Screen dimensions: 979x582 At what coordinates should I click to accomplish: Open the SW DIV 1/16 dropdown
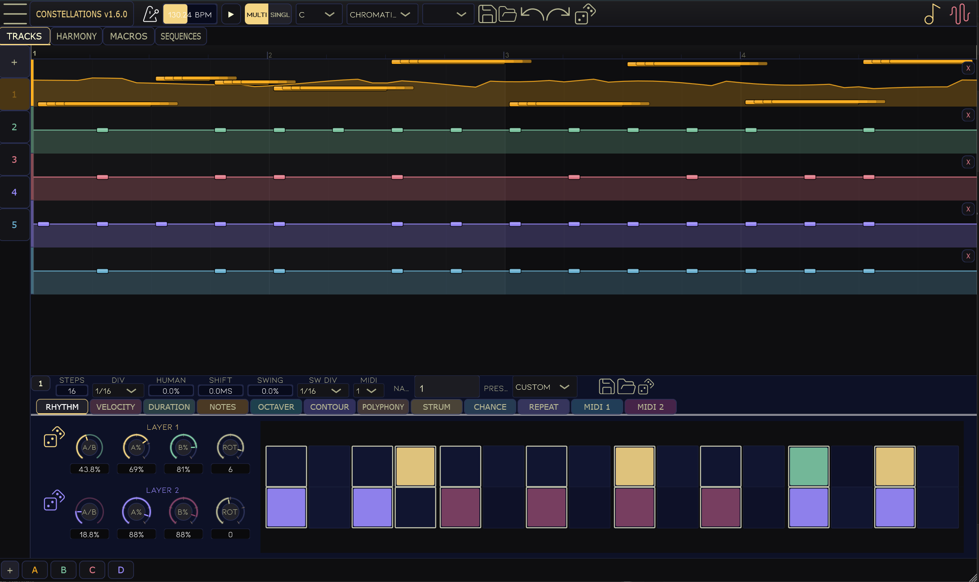[323, 391]
